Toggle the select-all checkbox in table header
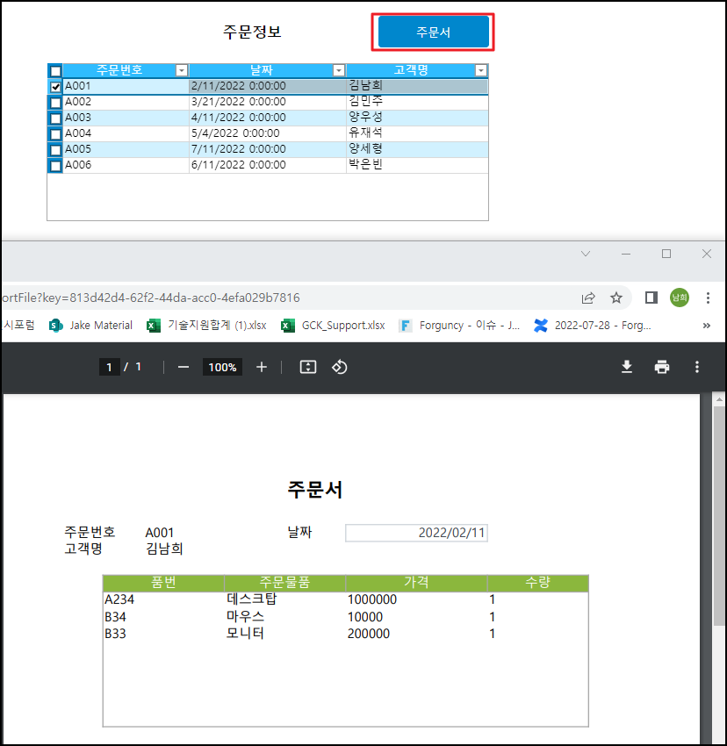 pyautogui.click(x=55, y=71)
